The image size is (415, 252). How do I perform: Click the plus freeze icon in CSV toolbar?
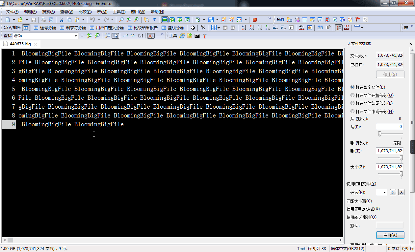click(x=193, y=28)
